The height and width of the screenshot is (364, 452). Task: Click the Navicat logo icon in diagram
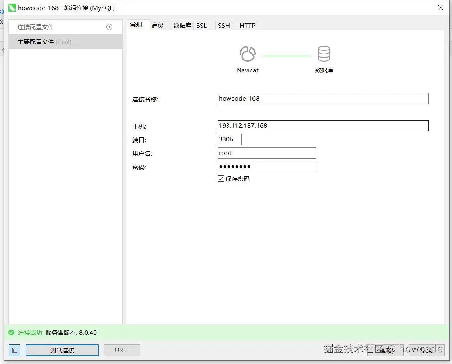247,54
